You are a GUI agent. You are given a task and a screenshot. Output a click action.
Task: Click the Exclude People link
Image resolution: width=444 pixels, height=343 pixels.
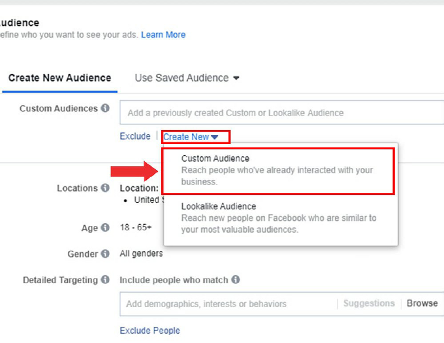[150, 331]
